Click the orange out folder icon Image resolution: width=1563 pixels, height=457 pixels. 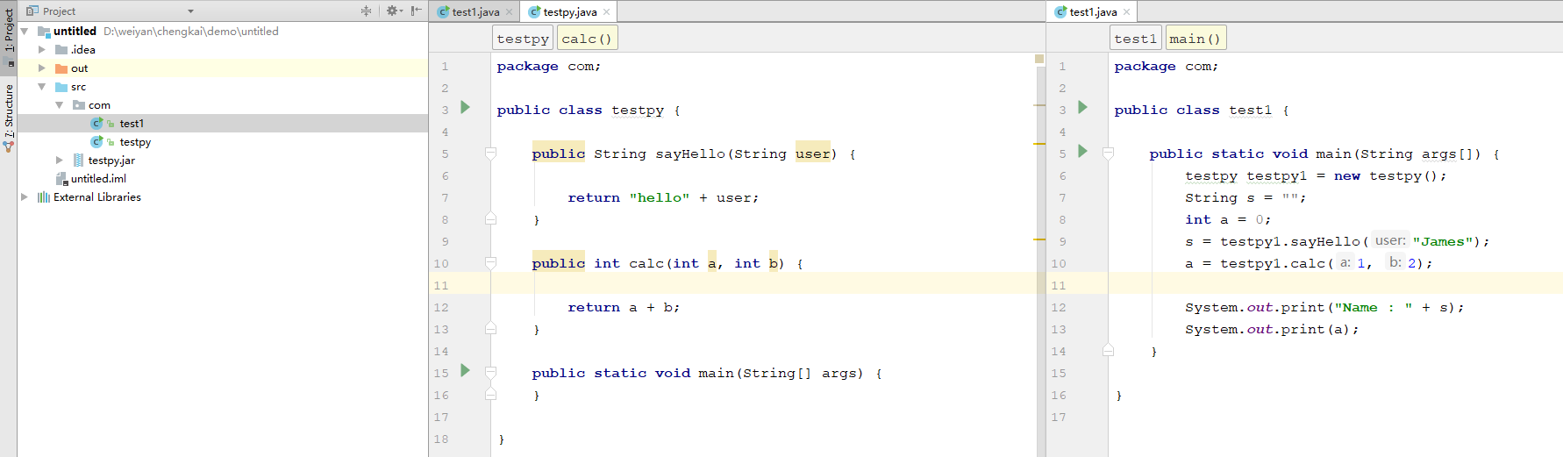pyautogui.click(x=61, y=68)
